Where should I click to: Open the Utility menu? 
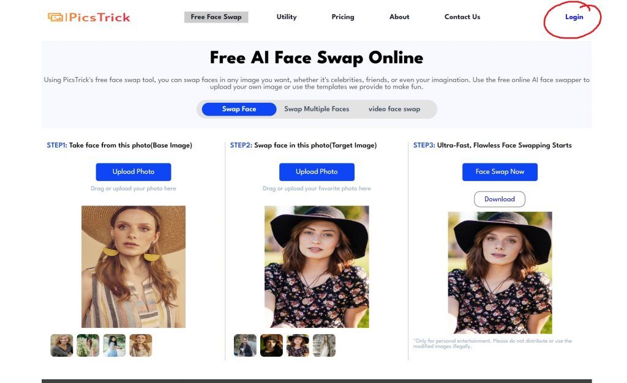coord(287,17)
